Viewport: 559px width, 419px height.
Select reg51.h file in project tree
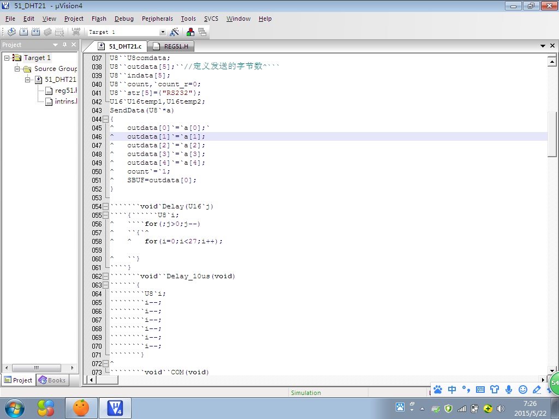(x=61, y=91)
